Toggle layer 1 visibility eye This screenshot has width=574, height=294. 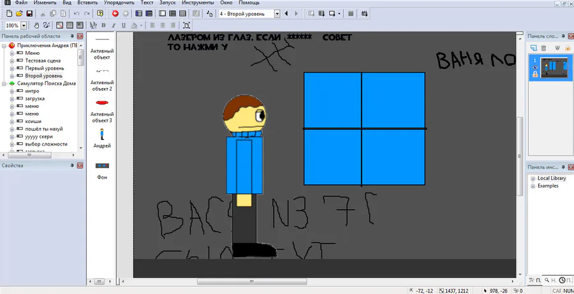tap(535, 68)
